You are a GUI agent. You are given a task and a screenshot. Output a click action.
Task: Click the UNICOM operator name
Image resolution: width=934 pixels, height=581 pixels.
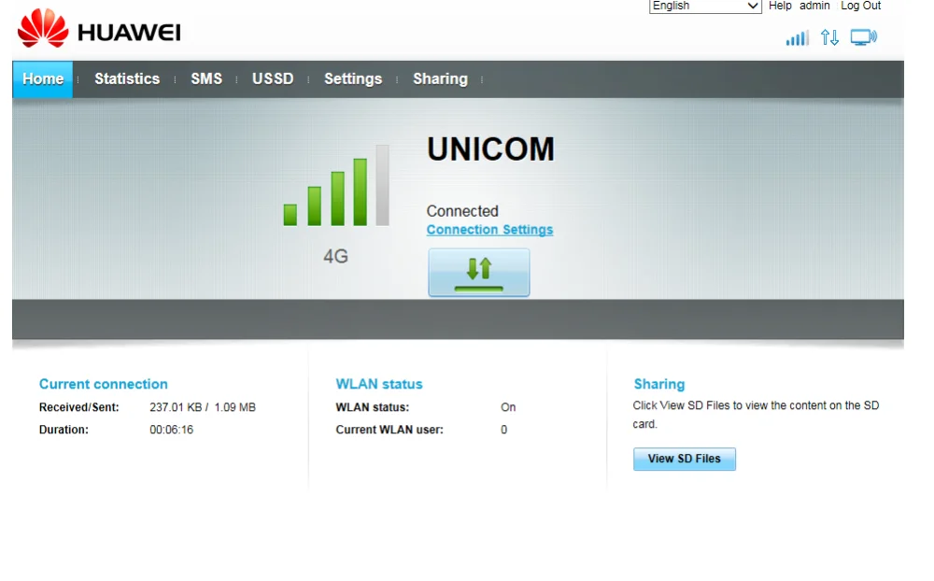[490, 149]
